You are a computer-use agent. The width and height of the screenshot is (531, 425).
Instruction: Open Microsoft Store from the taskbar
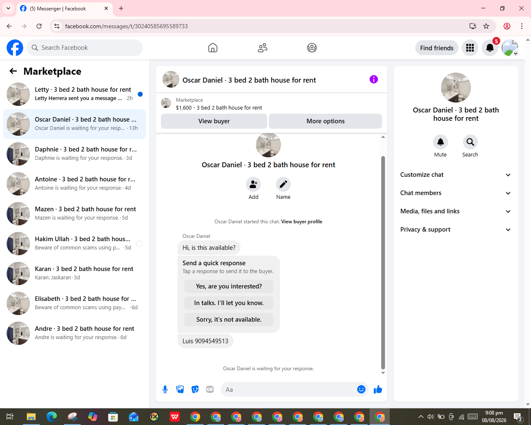click(x=113, y=417)
